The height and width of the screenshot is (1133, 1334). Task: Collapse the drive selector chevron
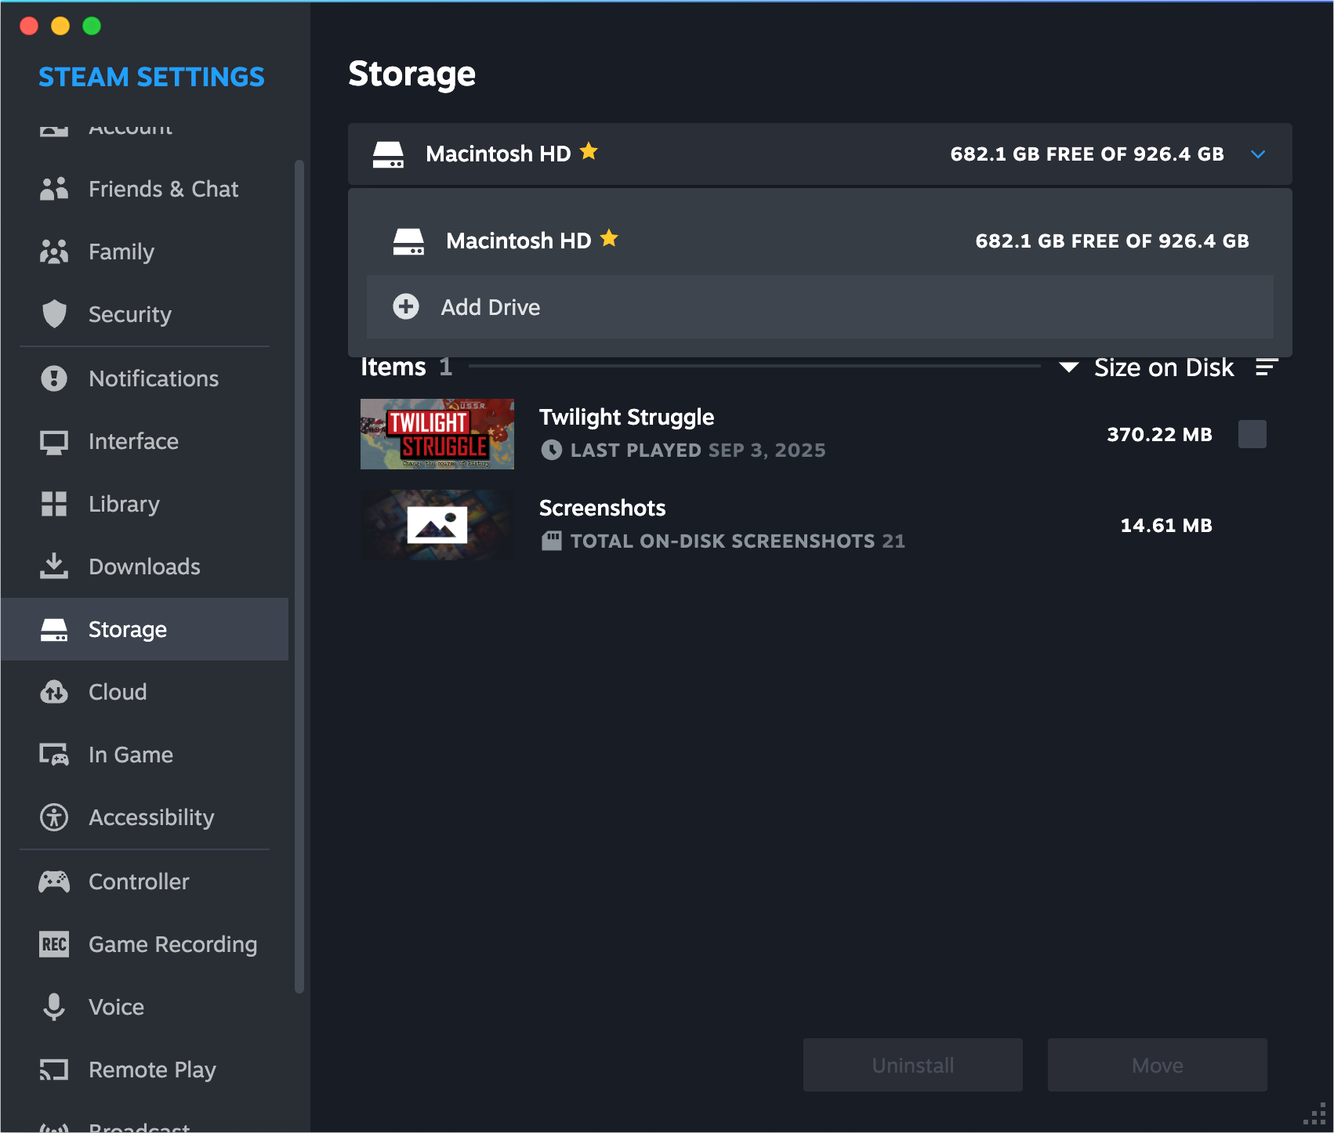pos(1258,154)
